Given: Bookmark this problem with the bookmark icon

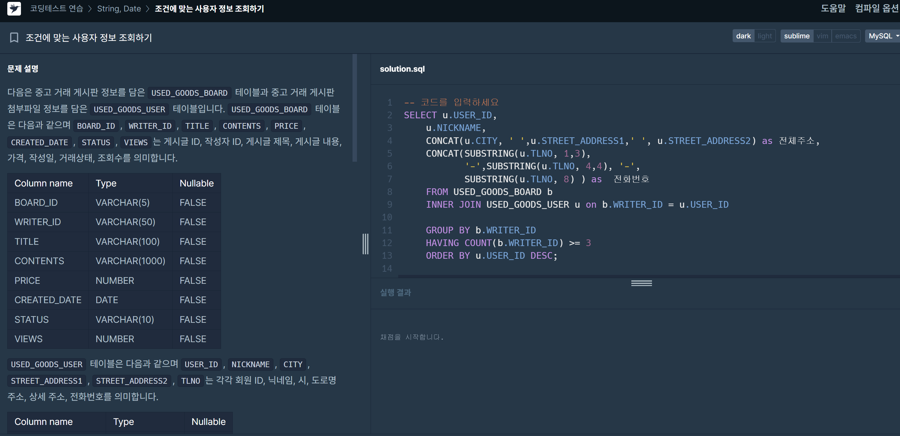Looking at the screenshot, I should [14, 37].
